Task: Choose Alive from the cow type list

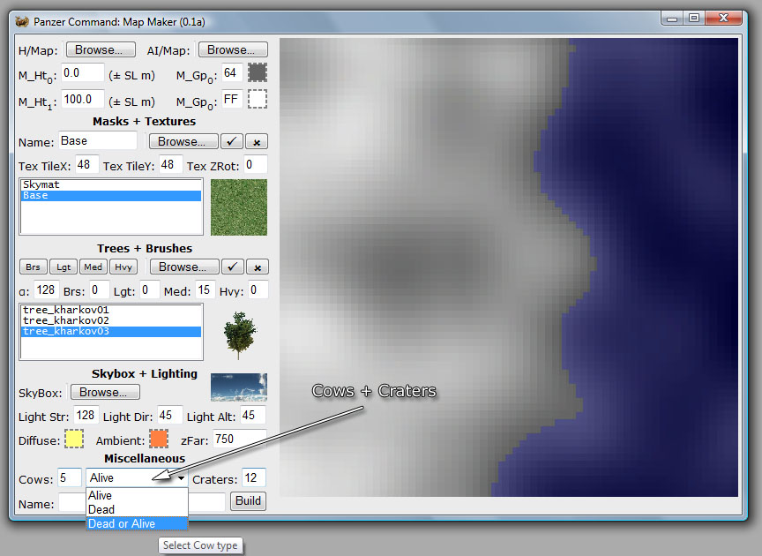Action: [137, 495]
